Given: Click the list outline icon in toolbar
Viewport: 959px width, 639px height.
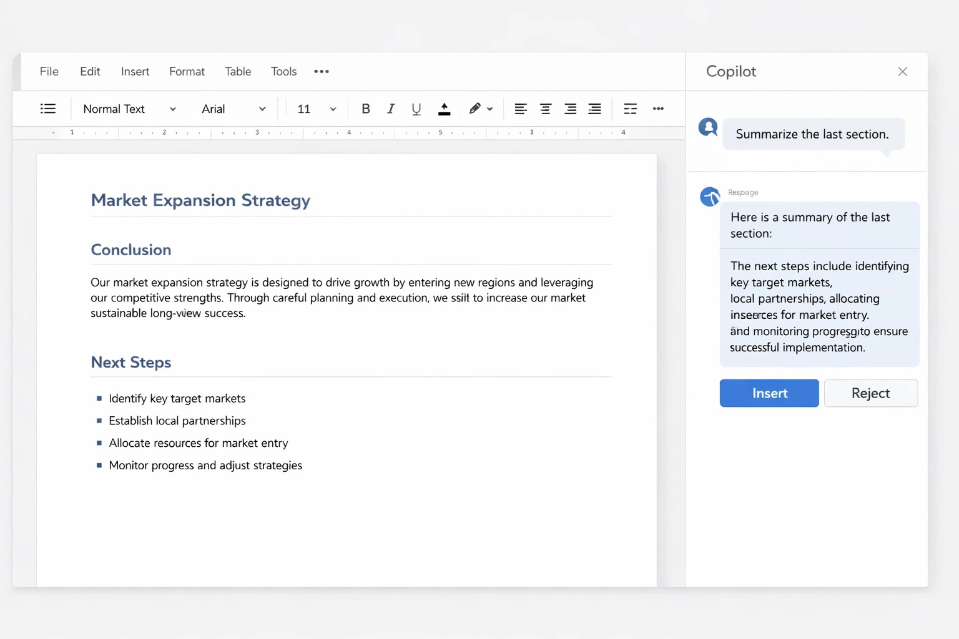Looking at the screenshot, I should click(48, 109).
